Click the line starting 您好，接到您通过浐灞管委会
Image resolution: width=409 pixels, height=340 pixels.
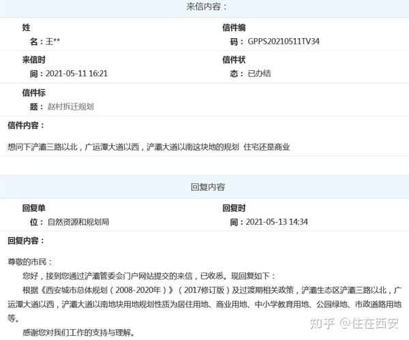[149, 276]
